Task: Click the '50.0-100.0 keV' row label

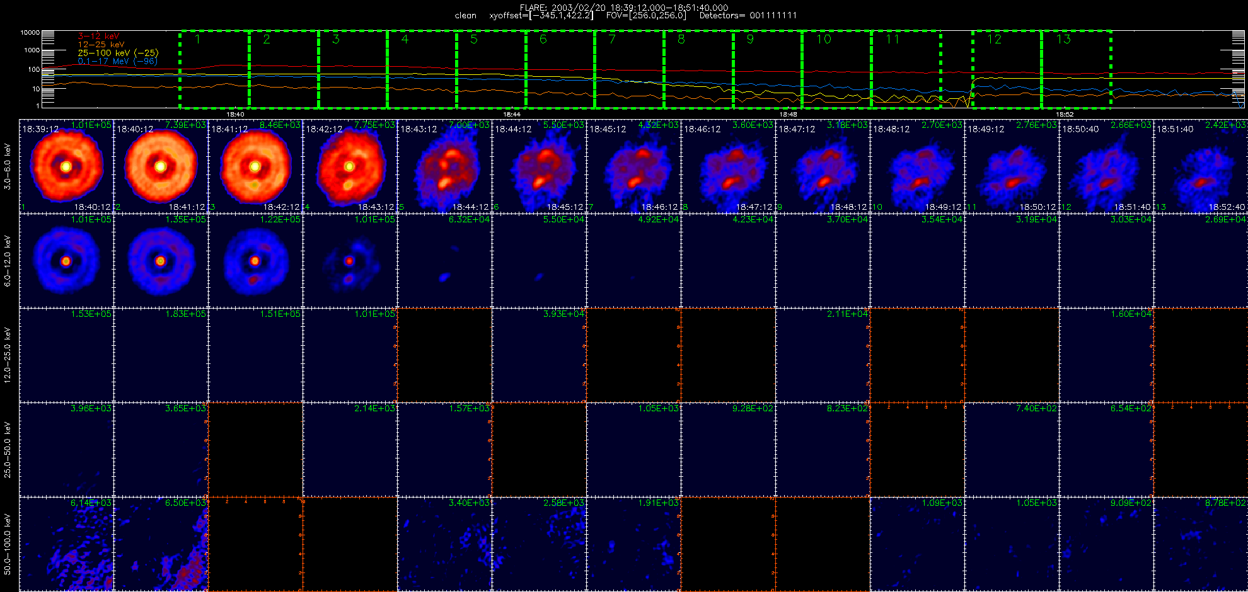Action: [x=8, y=544]
